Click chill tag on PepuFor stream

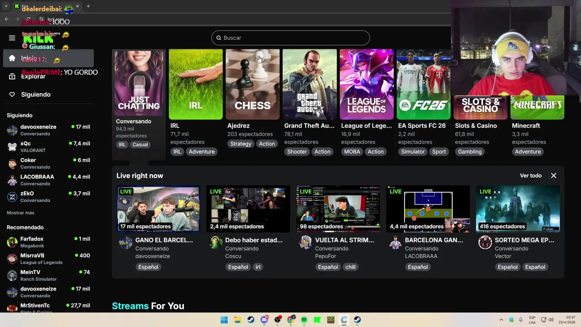[x=350, y=267]
